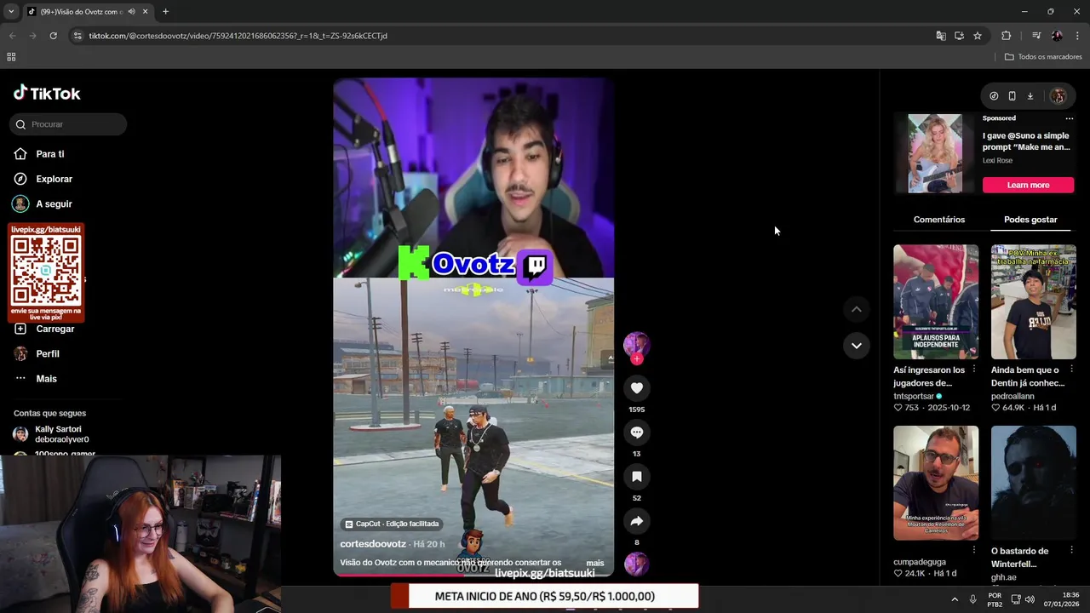Close the Visão do Ovotz tab
This screenshot has width=1090, height=613.
click(145, 12)
